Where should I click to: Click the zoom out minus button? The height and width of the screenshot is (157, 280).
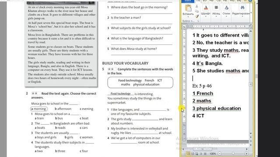(x=220, y=154)
